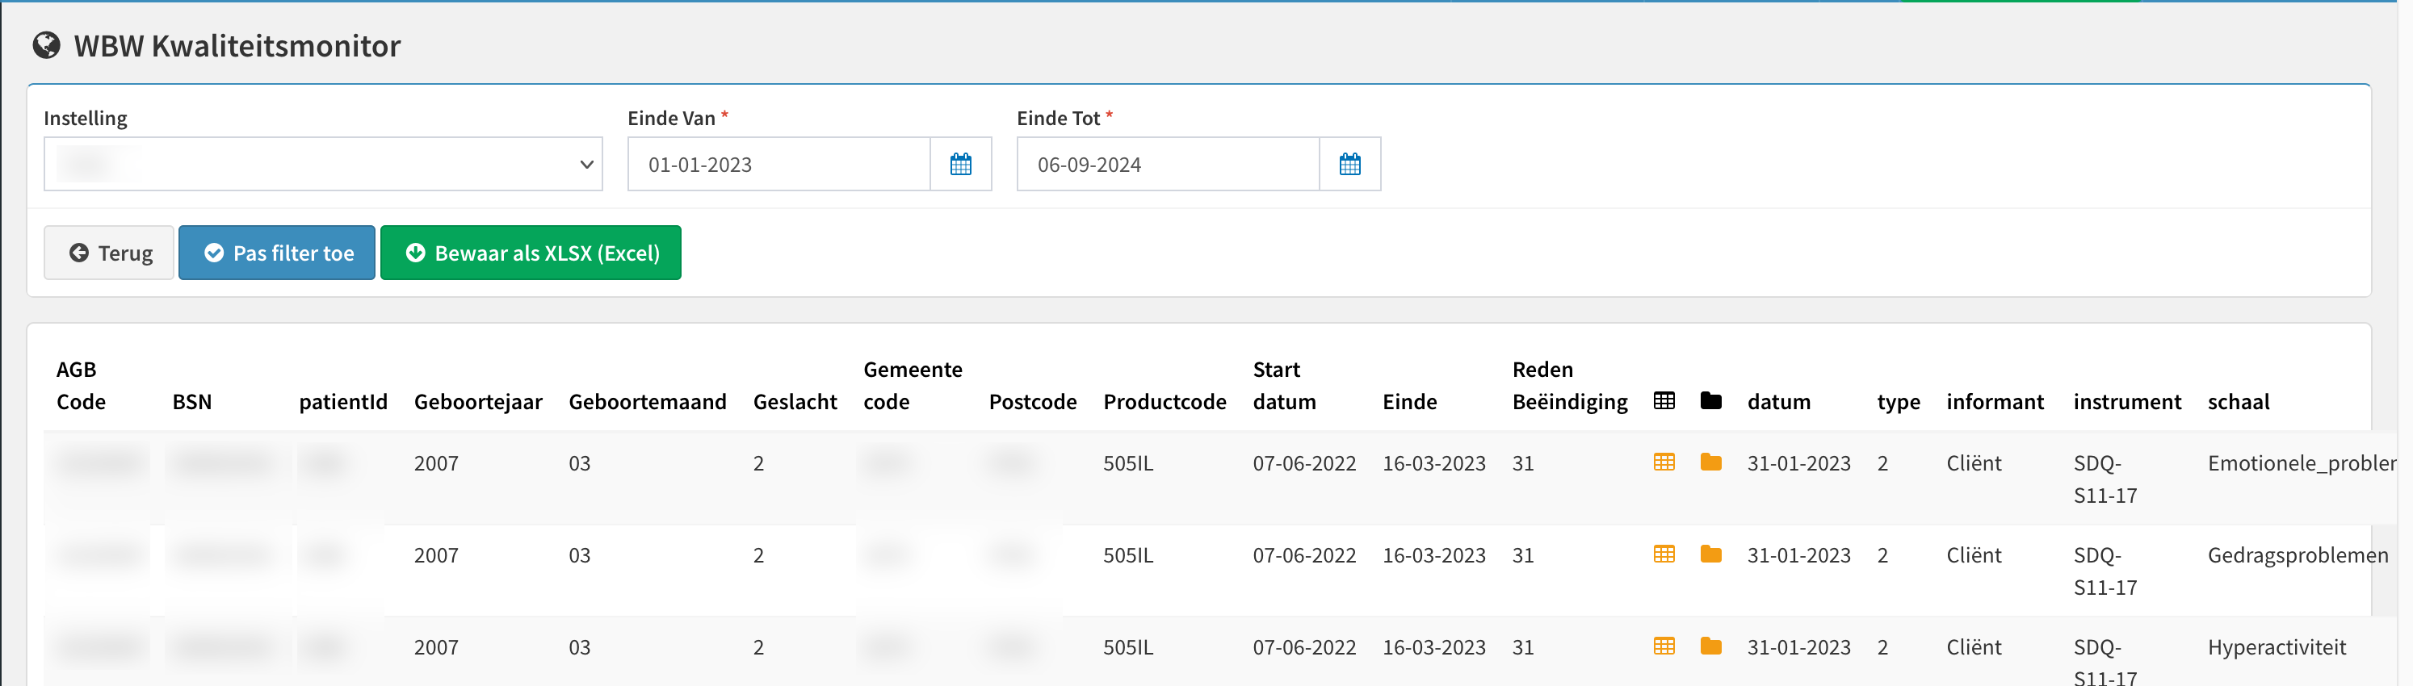Click the Einde Van date field
Image resolution: width=2413 pixels, height=686 pixels.
point(778,164)
